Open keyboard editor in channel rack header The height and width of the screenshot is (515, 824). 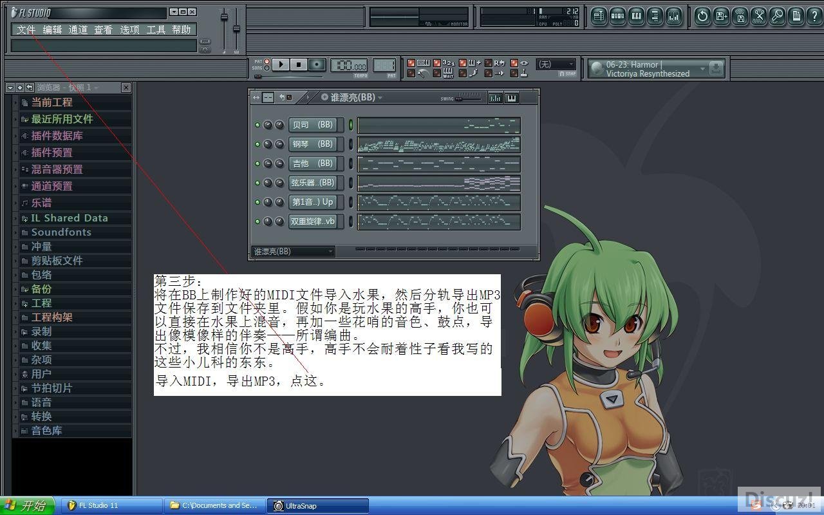tap(512, 98)
